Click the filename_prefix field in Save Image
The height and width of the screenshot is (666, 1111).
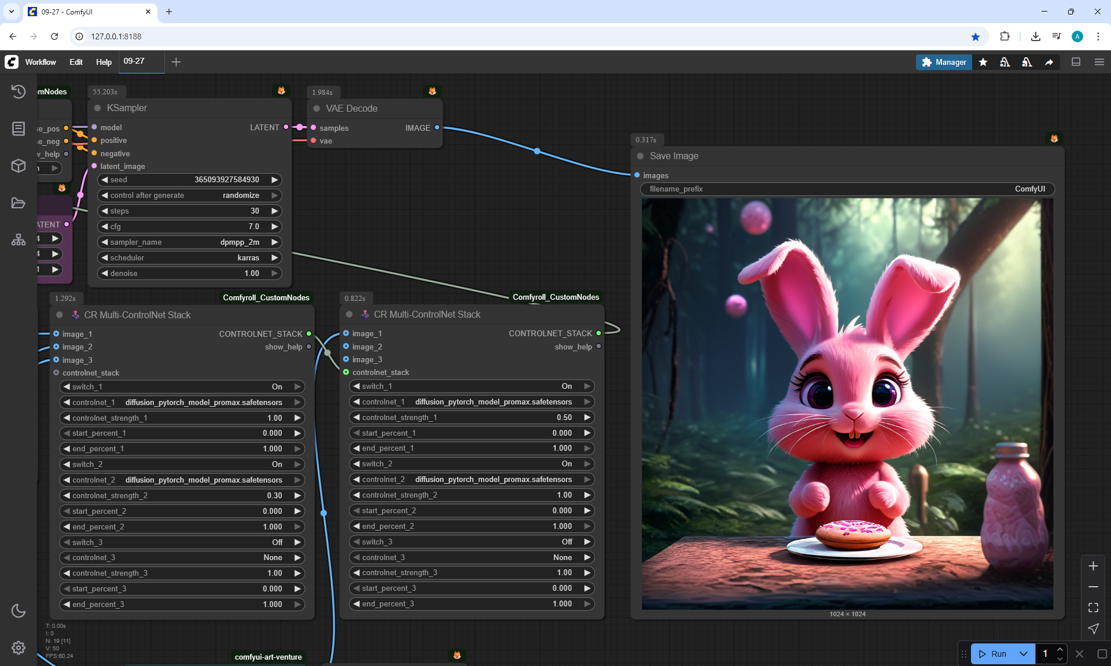[847, 189]
